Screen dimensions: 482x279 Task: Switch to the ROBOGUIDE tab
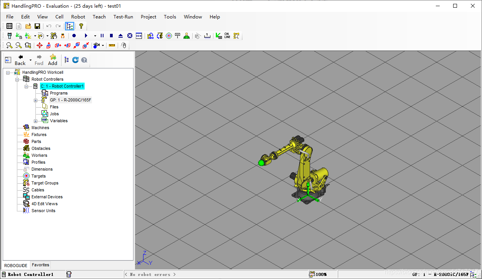tap(16, 265)
